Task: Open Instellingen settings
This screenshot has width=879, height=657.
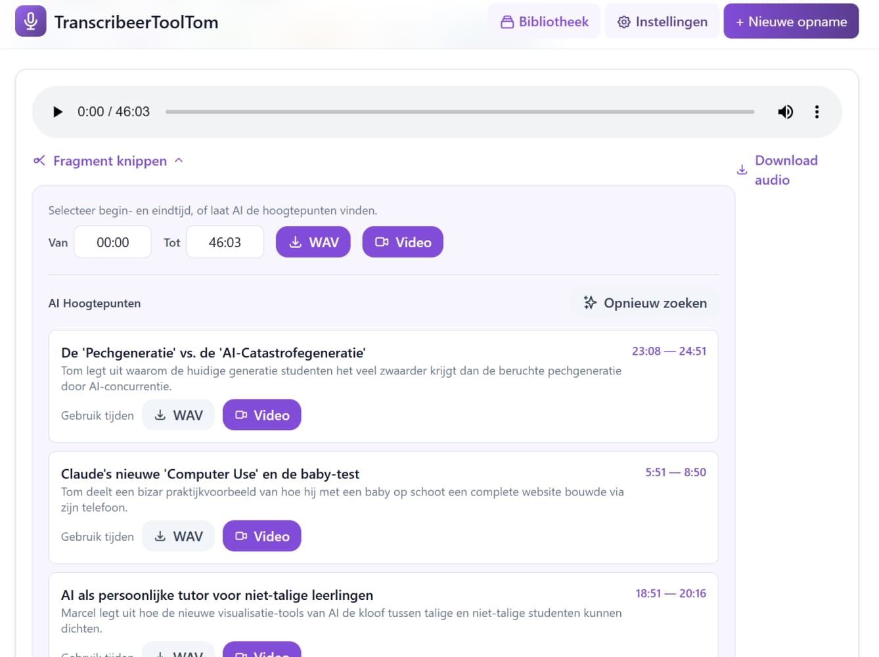Action: tap(662, 22)
